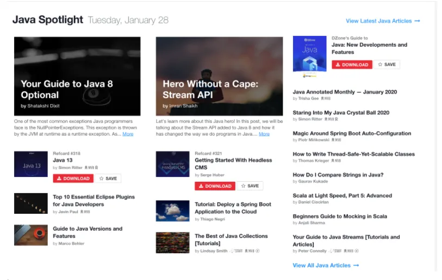This screenshot has height=280, width=442.
Task: View author Anjali Sharma
Action: tap(312, 222)
